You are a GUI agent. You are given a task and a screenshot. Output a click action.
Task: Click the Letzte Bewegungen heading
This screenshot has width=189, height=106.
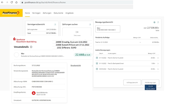(x=103, y=50)
